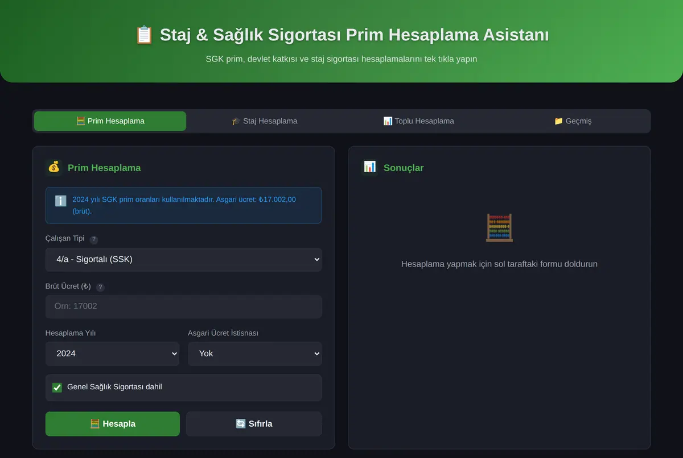Screen dimensions: 683x458
Task: Click the help icon next to Brüt Ücret
Action: click(100, 288)
